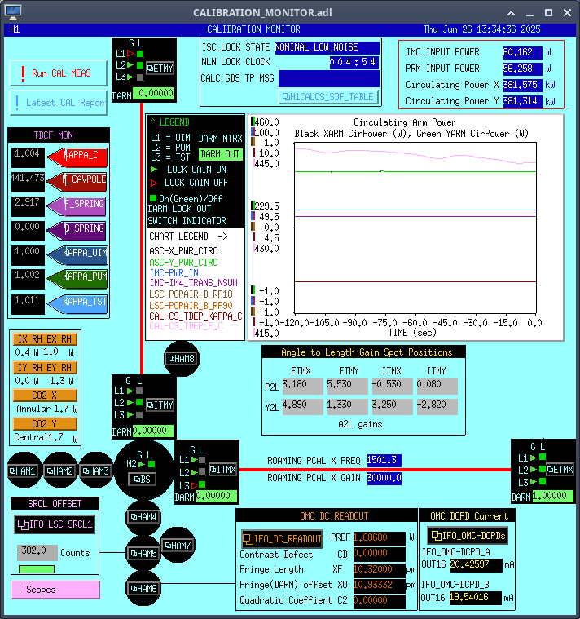Click the Run CAL MEAS button

coord(59,73)
